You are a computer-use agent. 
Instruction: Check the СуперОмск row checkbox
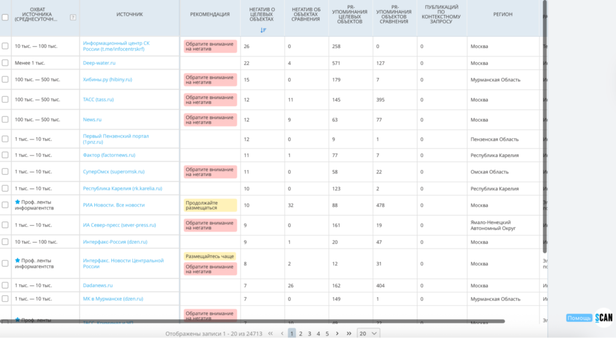click(5, 171)
